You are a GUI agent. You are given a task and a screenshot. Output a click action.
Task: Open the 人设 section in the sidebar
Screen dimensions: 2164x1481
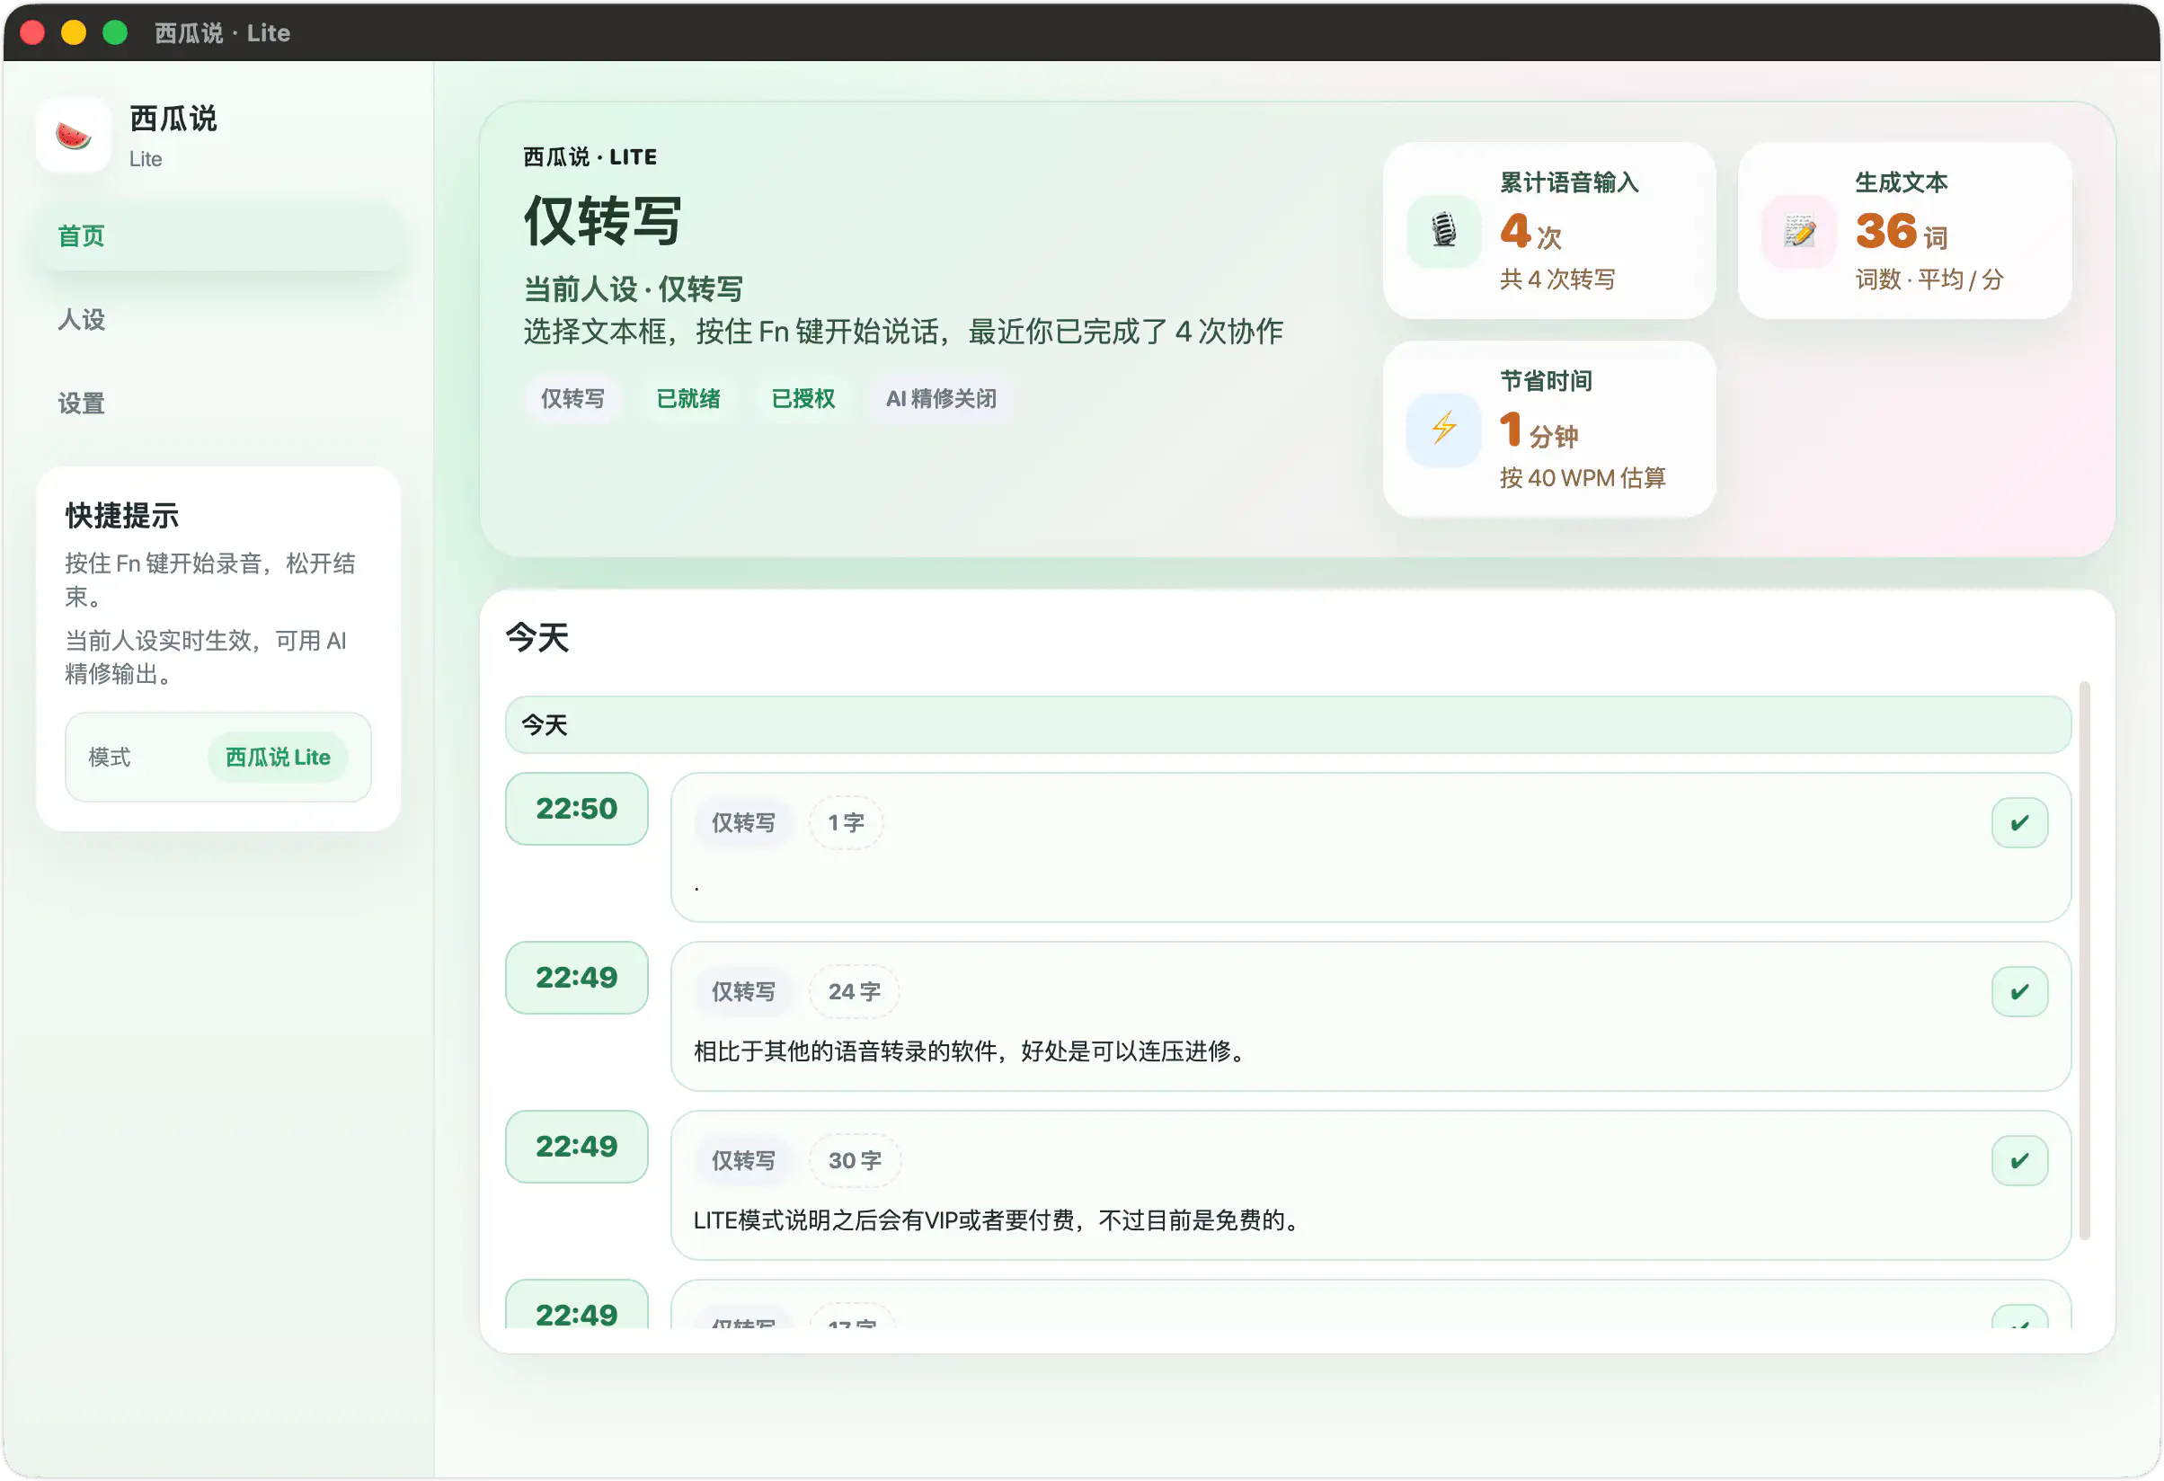tap(81, 320)
